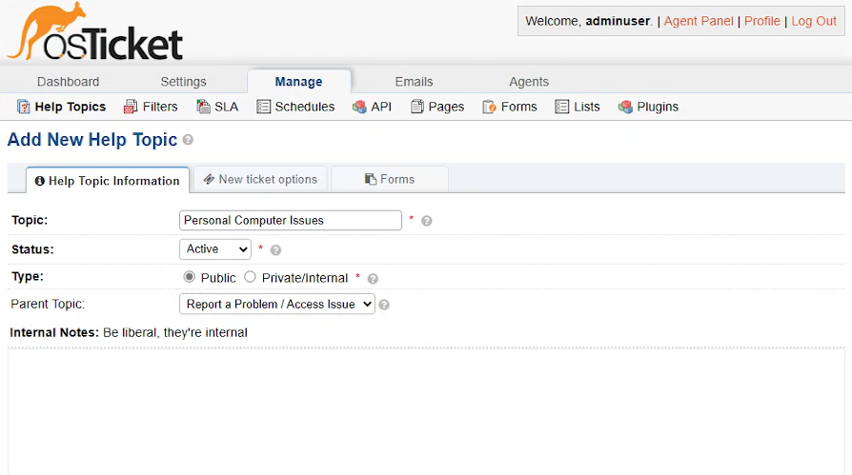Select the Manage menu tab
Viewport: 852px width, 475px height.
click(299, 82)
